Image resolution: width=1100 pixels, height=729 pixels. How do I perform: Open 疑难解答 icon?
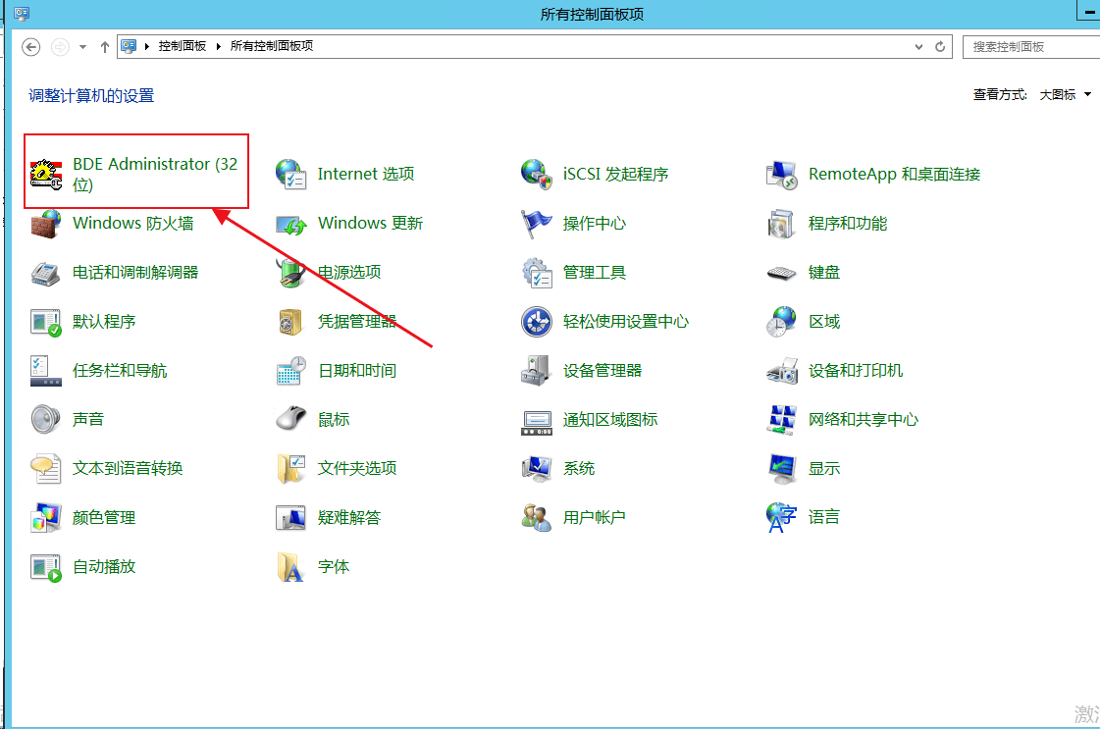point(290,518)
